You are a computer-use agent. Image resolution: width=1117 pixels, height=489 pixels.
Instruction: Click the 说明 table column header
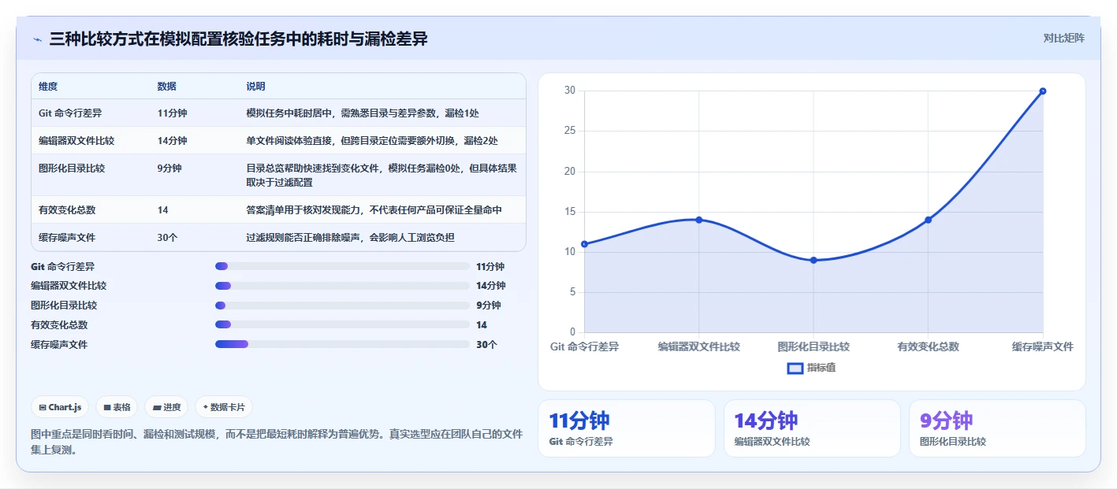pos(256,87)
